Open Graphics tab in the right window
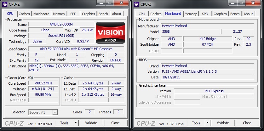The width and height of the screenshot is (264, 131). coord(220,14)
